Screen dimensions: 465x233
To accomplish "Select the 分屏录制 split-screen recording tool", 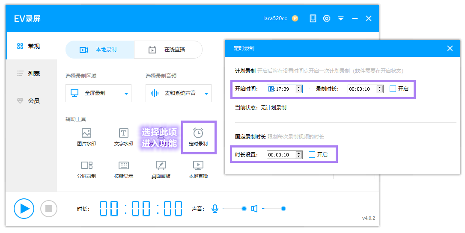I will (86, 169).
